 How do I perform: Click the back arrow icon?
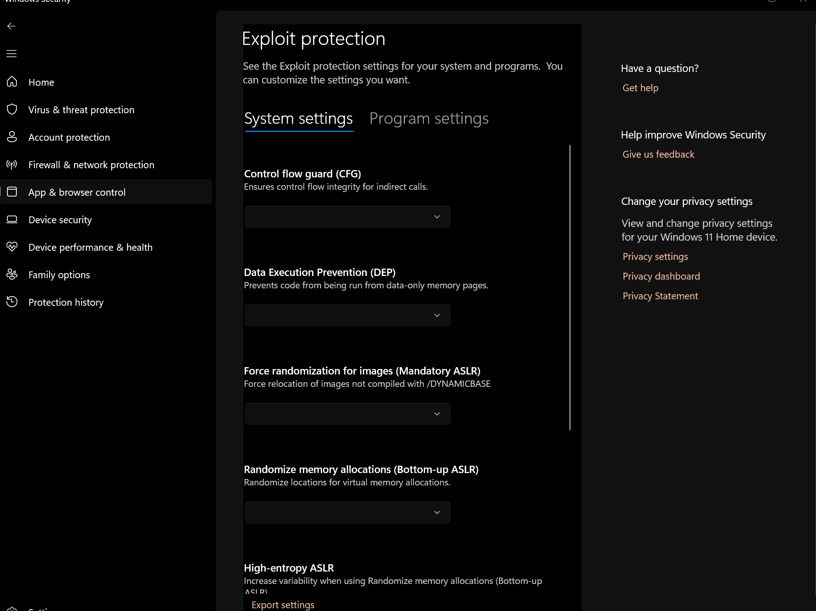click(11, 27)
